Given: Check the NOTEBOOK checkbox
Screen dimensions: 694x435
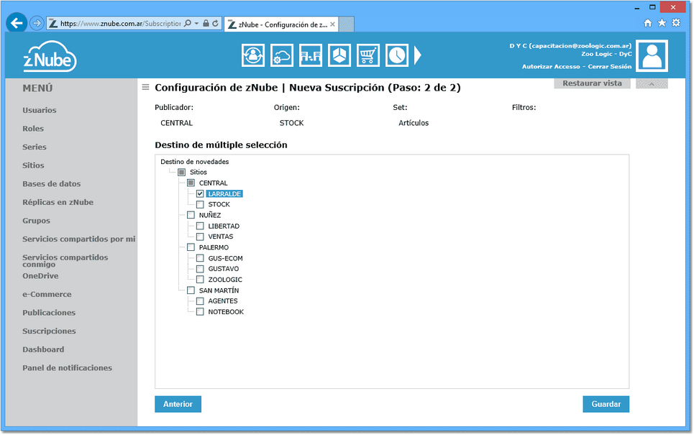Looking at the screenshot, I should tap(200, 312).
